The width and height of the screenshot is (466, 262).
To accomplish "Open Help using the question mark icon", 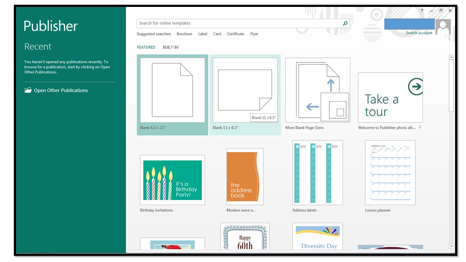I will 422,11.
